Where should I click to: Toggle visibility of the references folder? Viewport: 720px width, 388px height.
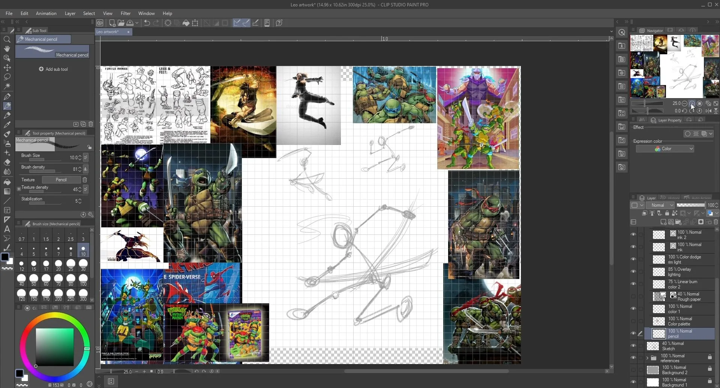pos(633,358)
